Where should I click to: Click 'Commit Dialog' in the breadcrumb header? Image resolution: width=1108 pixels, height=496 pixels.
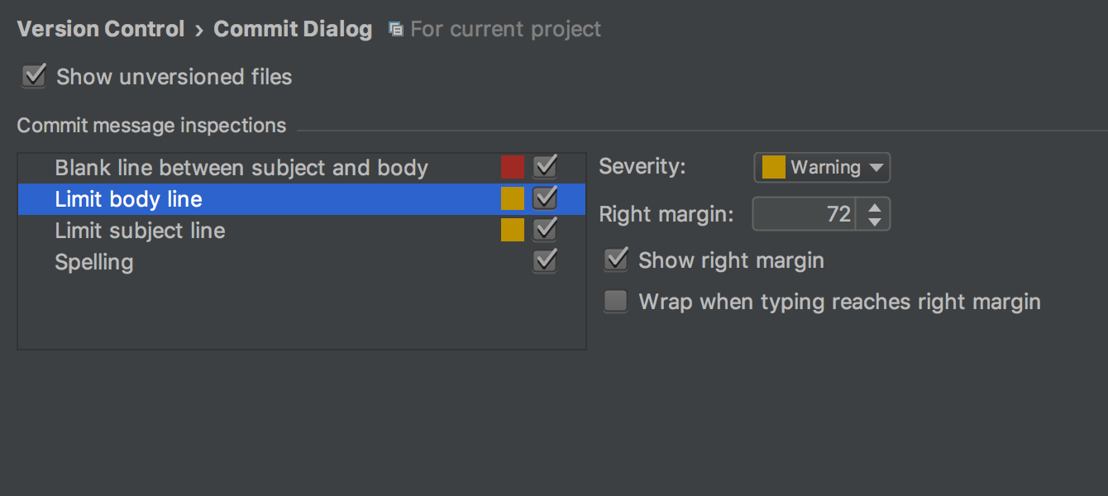[293, 27]
